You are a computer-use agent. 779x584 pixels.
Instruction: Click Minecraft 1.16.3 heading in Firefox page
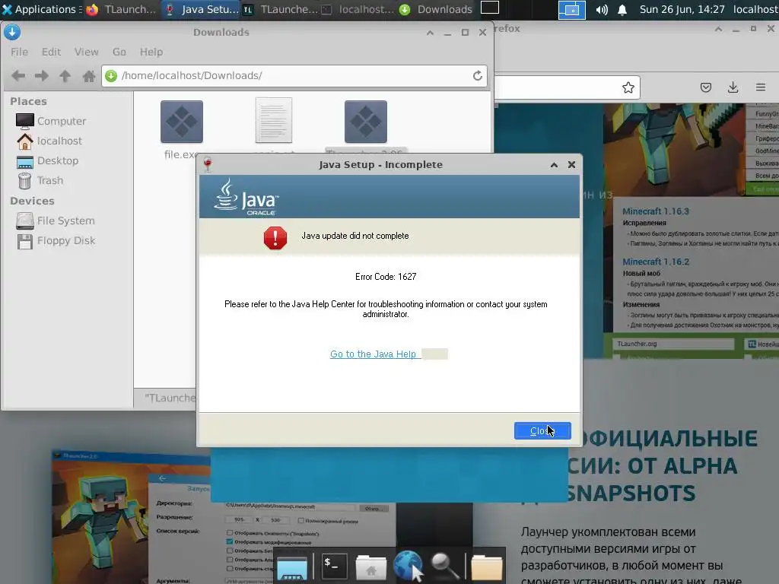655,211
